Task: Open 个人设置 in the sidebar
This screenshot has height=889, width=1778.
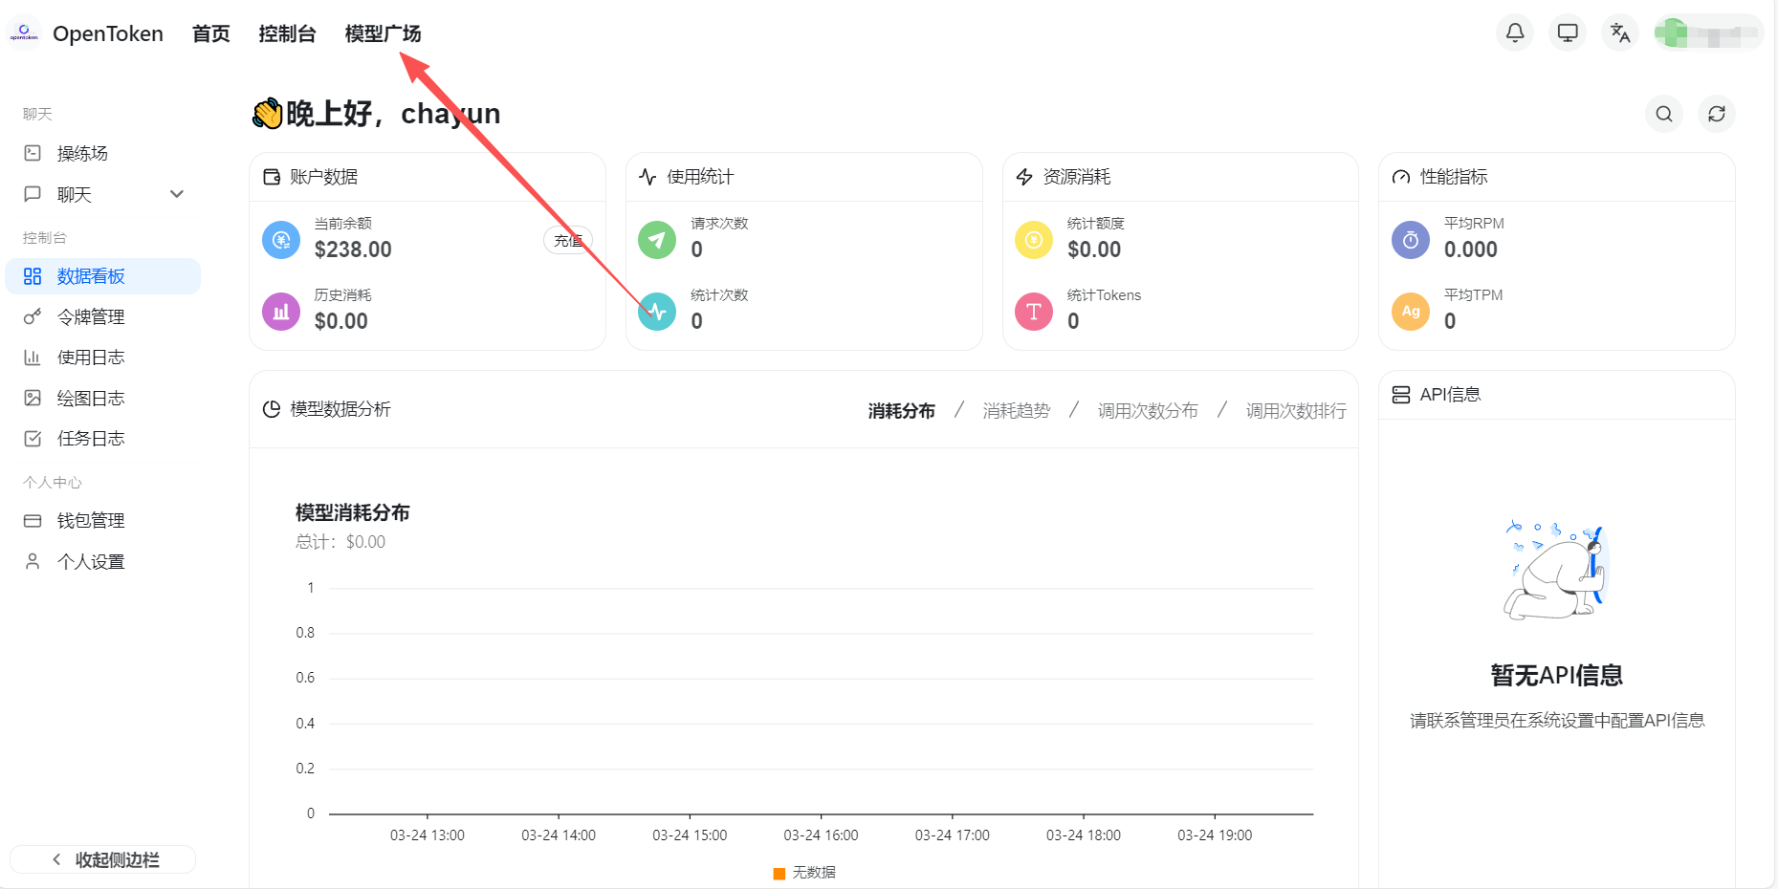Action: 103,561
